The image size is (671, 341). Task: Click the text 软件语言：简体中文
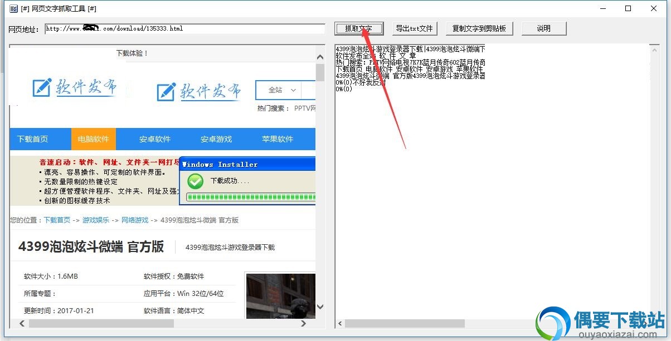coord(174,311)
